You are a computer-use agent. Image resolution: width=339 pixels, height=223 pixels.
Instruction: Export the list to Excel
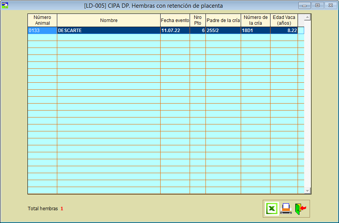pos(272,209)
